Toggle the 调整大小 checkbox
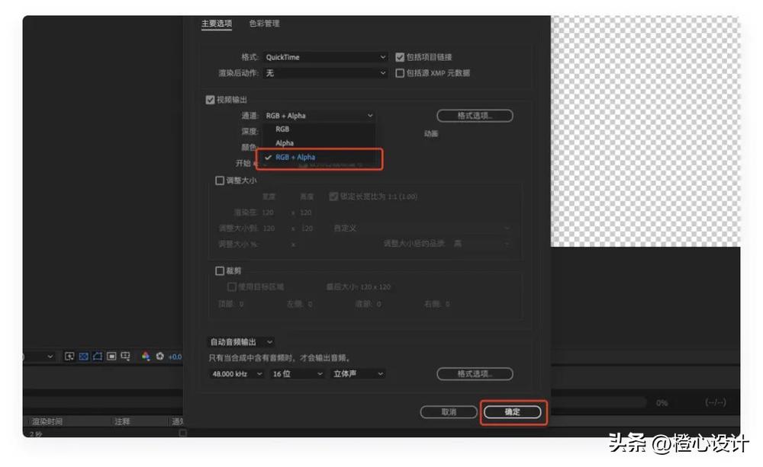The width and height of the screenshot is (763, 467). pos(220,181)
